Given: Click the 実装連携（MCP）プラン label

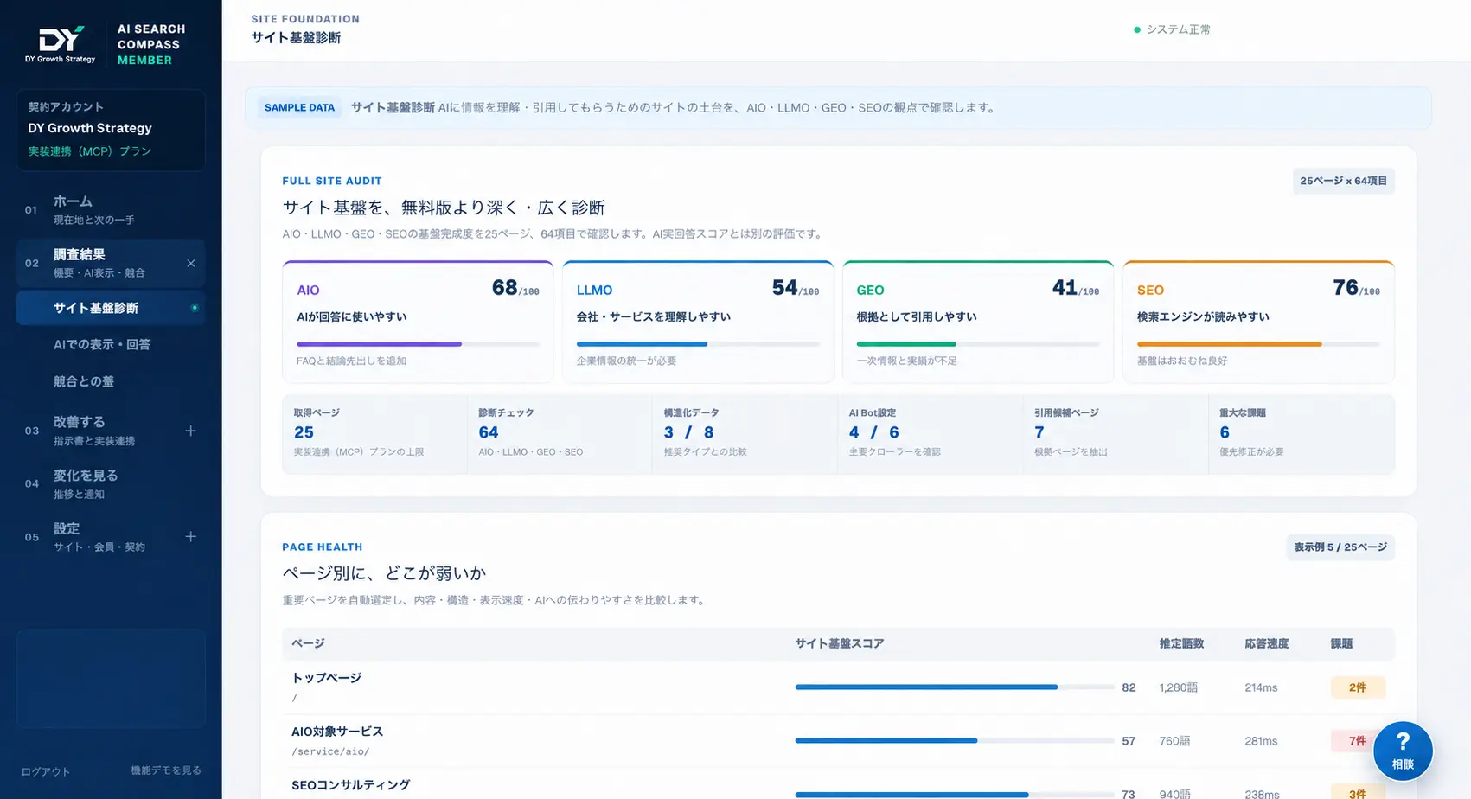Looking at the screenshot, I should point(90,150).
